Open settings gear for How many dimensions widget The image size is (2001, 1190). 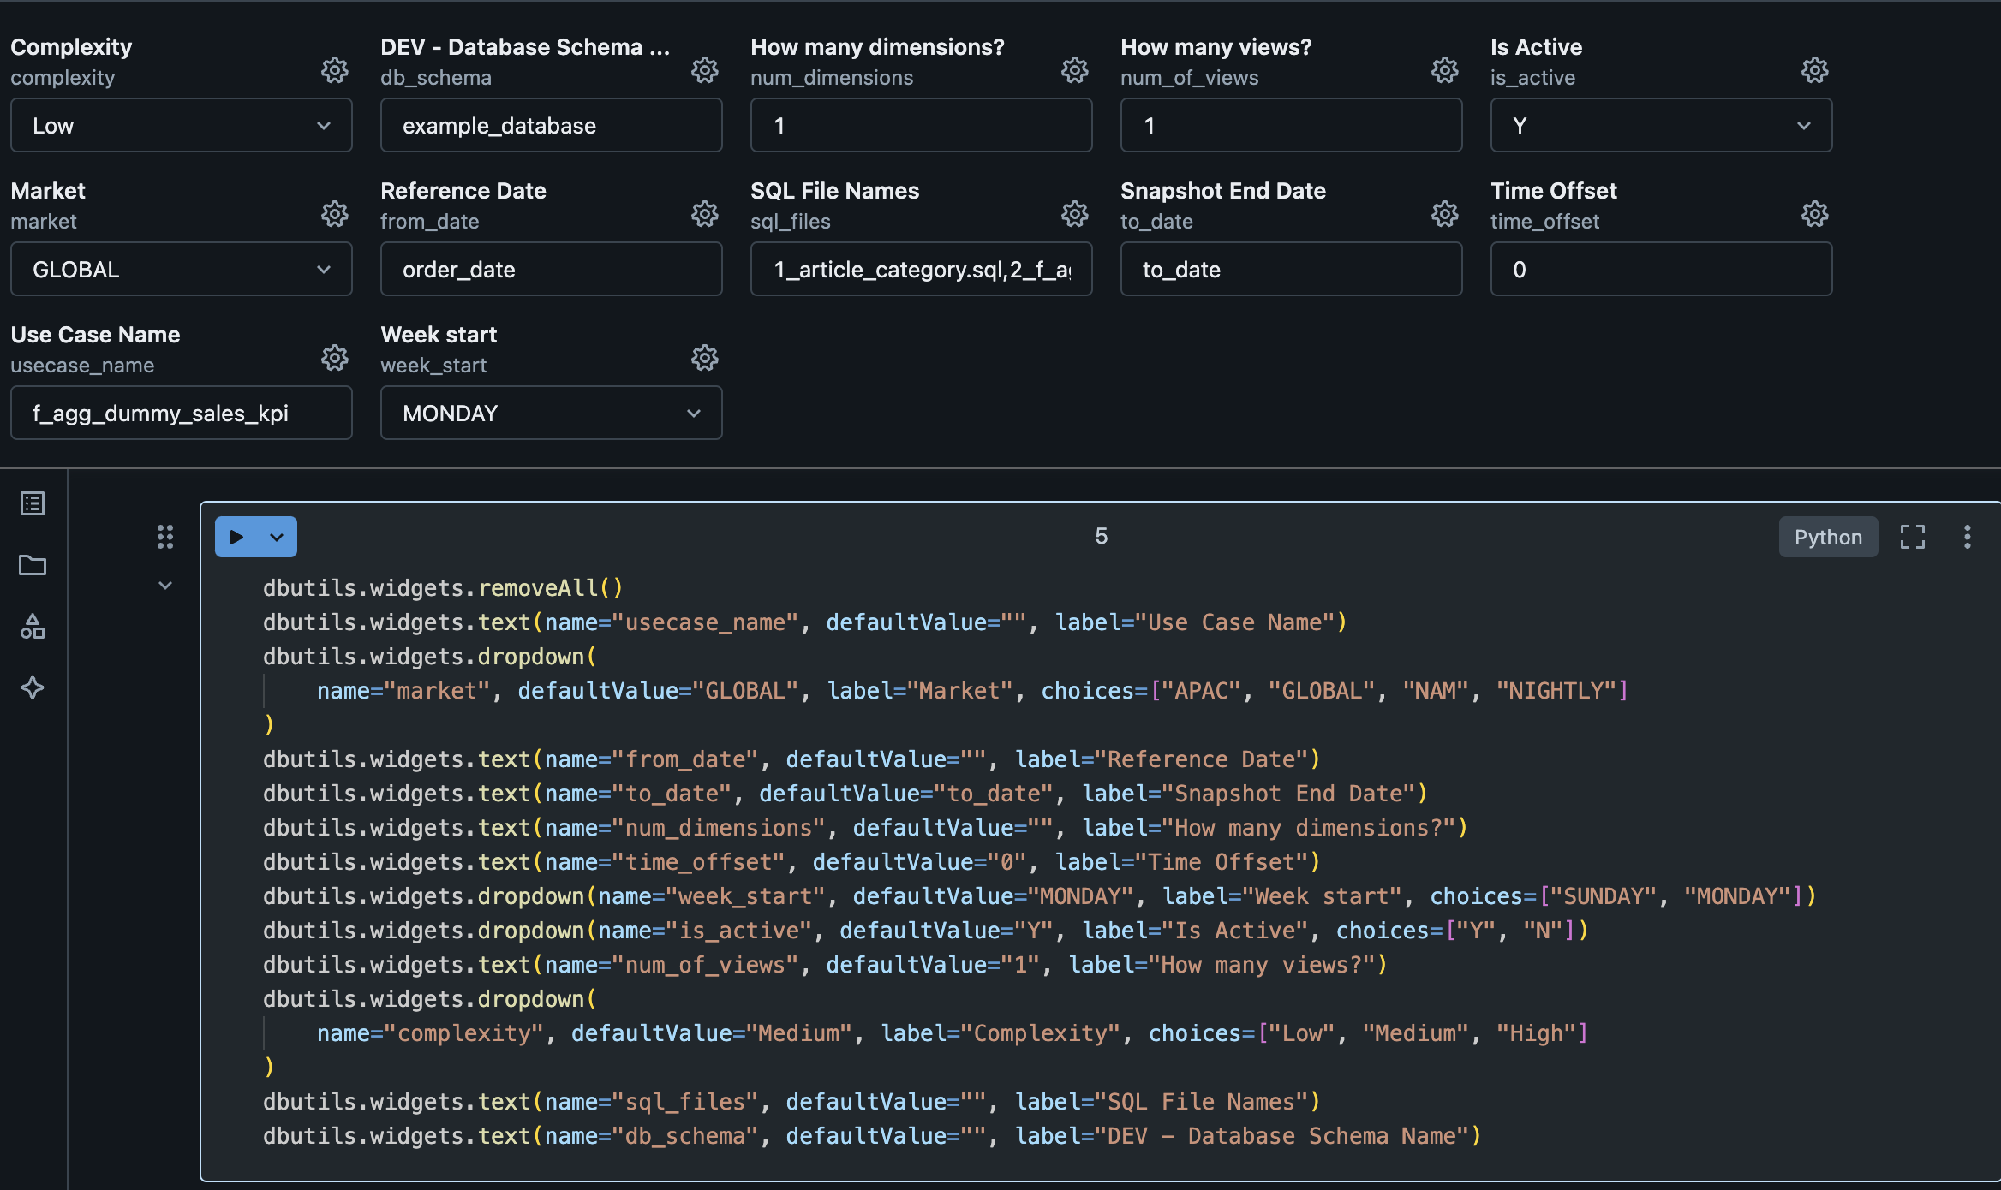pyautogui.click(x=1074, y=70)
